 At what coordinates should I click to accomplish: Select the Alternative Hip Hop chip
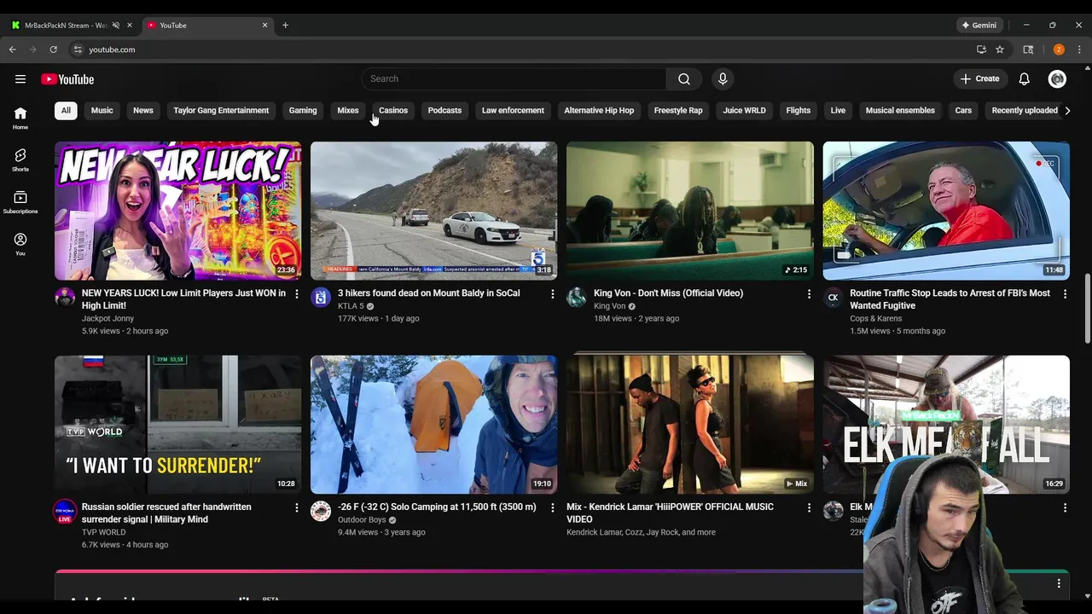click(599, 110)
